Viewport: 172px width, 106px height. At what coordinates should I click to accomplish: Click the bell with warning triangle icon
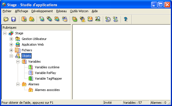coord(82,19)
